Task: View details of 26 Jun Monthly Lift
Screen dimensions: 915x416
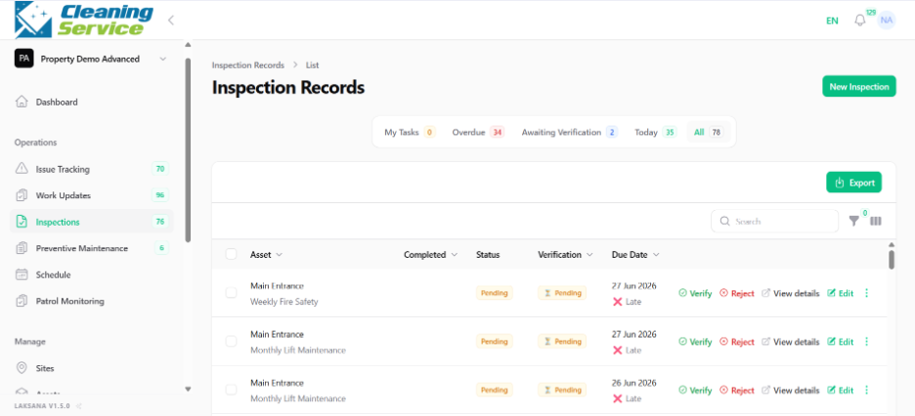Action: (790, 391)
